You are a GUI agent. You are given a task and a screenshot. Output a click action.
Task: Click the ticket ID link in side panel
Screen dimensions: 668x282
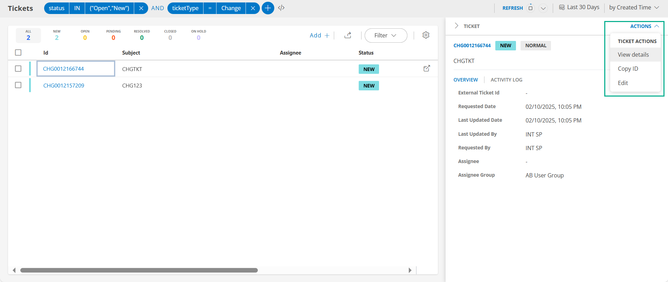point(472,45)
